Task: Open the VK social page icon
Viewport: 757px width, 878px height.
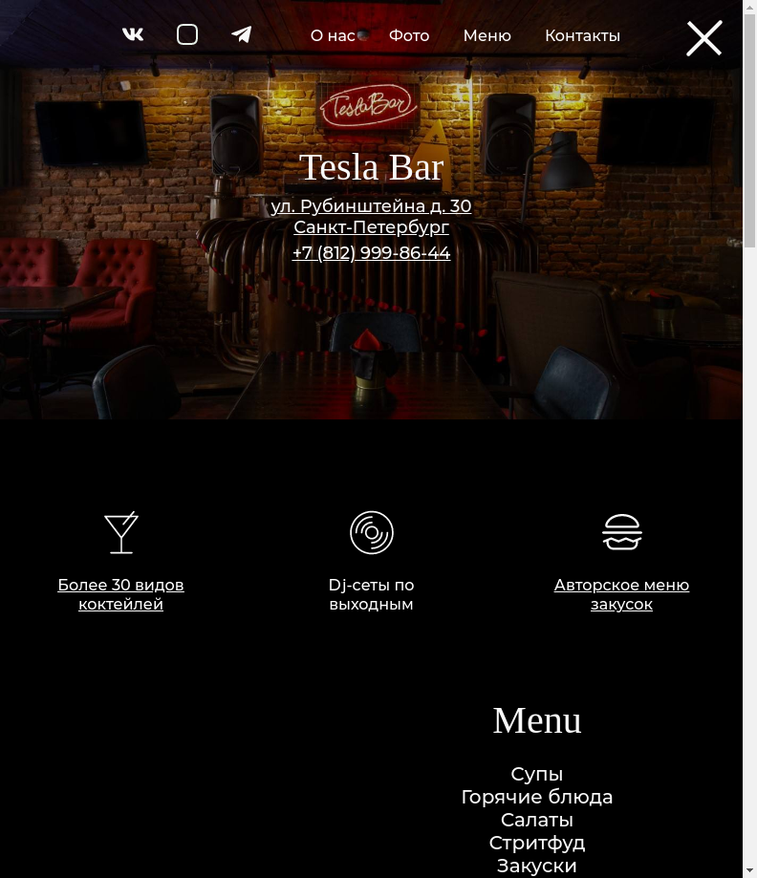Action: pos(133,34)
